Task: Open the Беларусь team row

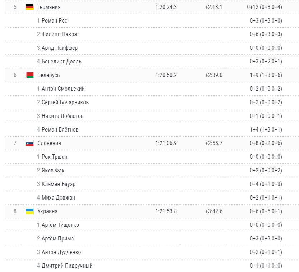Action: (152, 75)
